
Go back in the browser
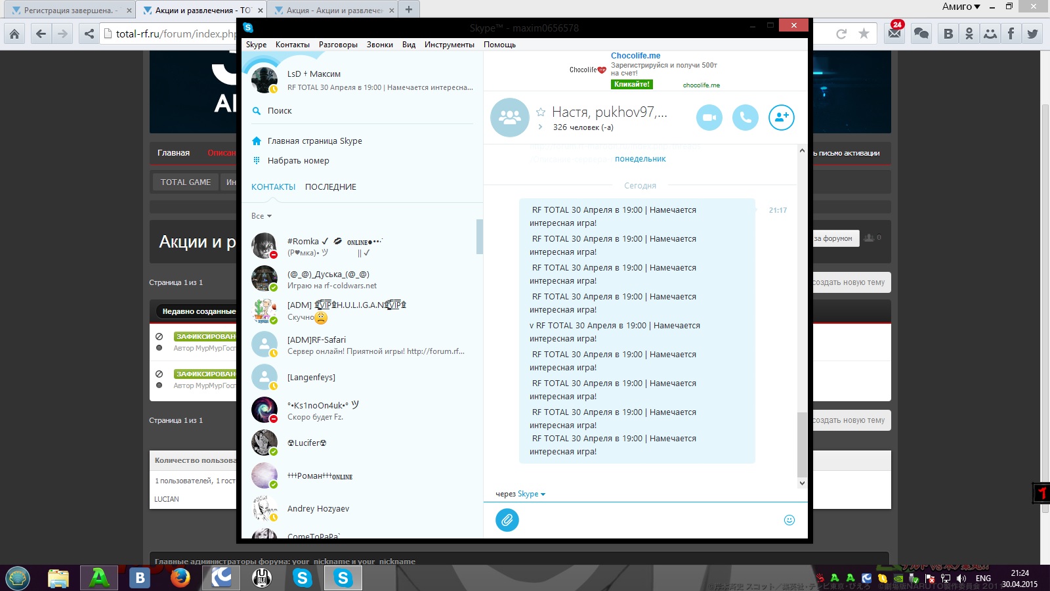41,33
